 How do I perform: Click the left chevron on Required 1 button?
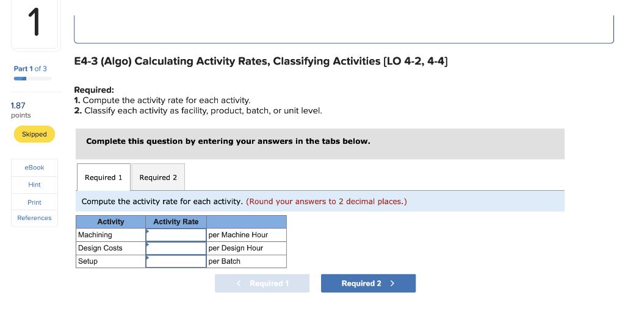[x=239, y=283]
